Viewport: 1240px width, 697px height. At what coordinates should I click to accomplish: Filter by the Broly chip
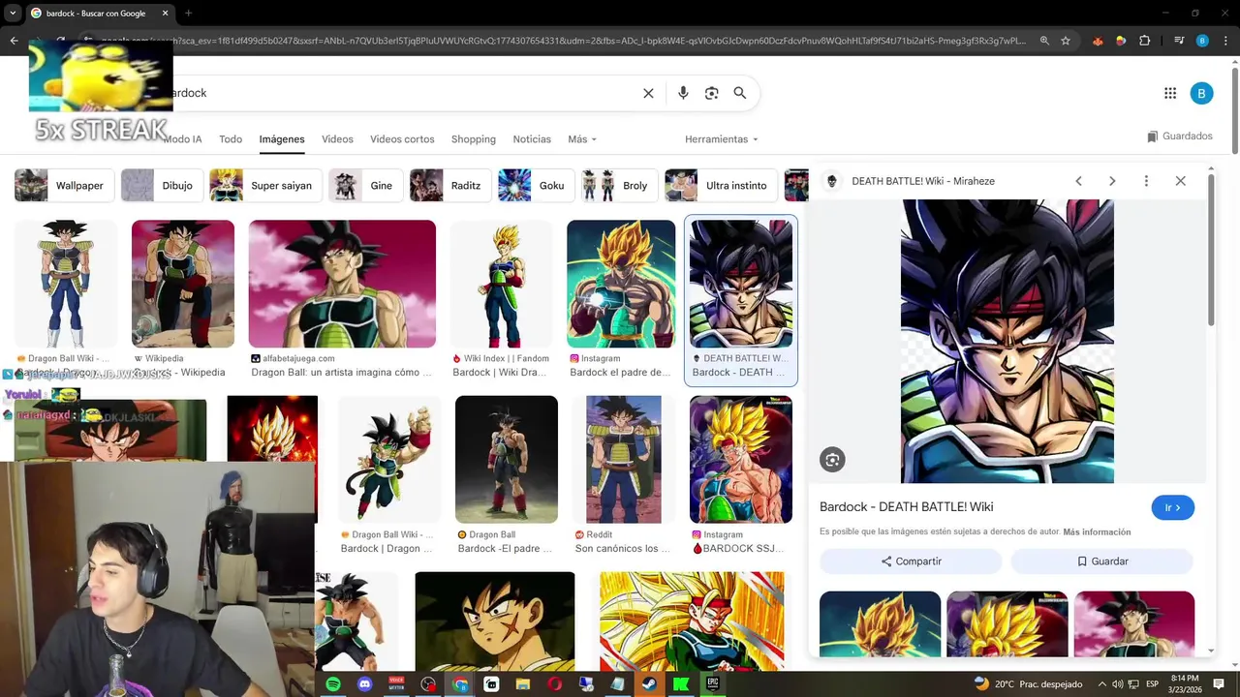619,185
